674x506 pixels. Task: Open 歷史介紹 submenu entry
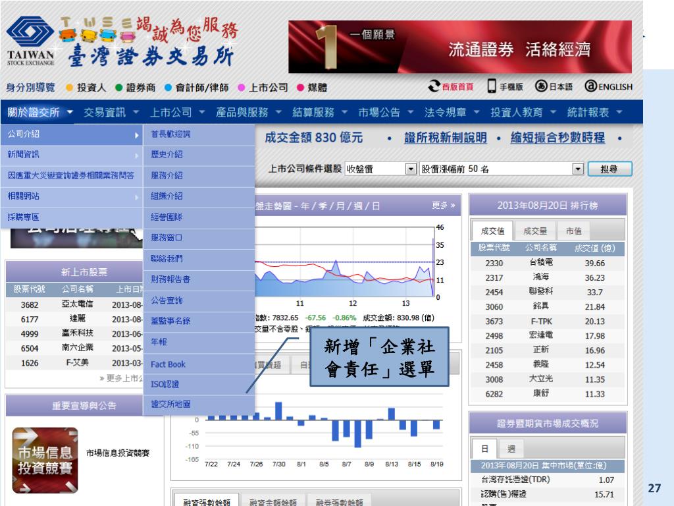199,154
